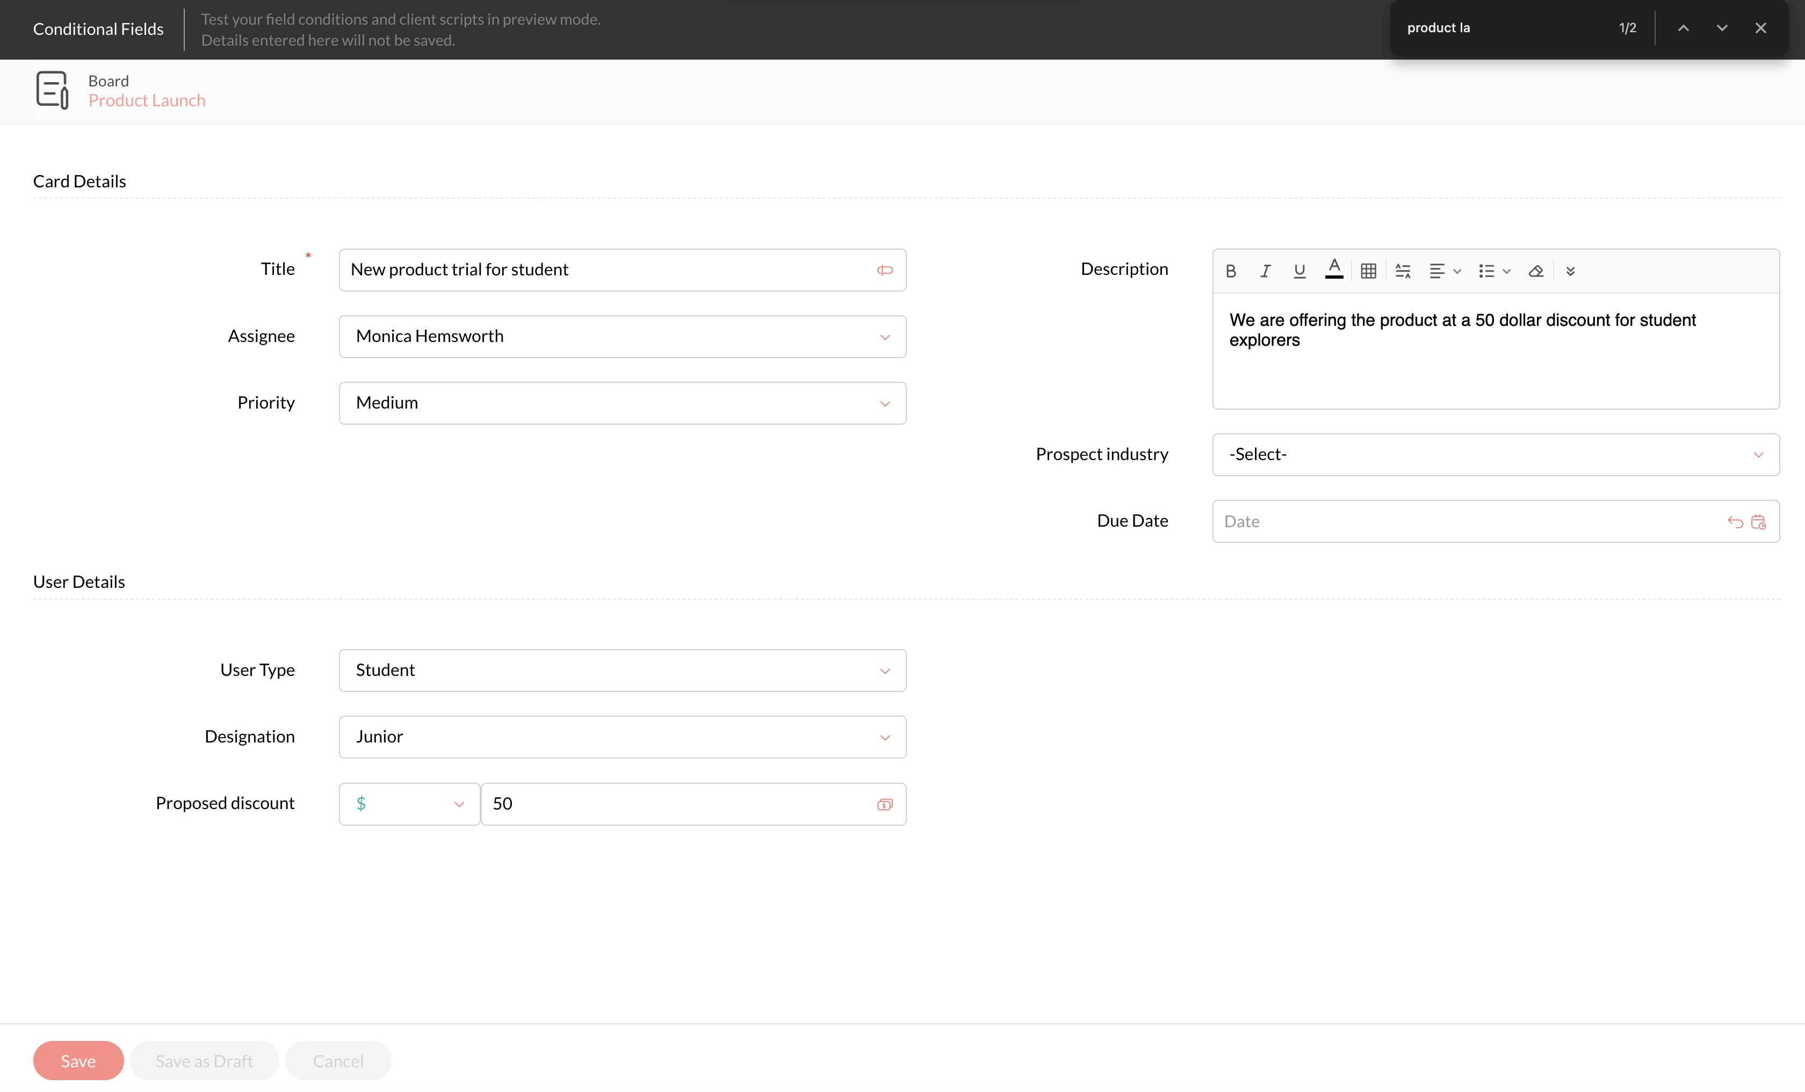The image size is (1805, 1092).
Task: Insert a table in Description
Action: coord(1368,272)
